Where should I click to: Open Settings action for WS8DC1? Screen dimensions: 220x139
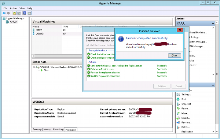pos(187,95)
